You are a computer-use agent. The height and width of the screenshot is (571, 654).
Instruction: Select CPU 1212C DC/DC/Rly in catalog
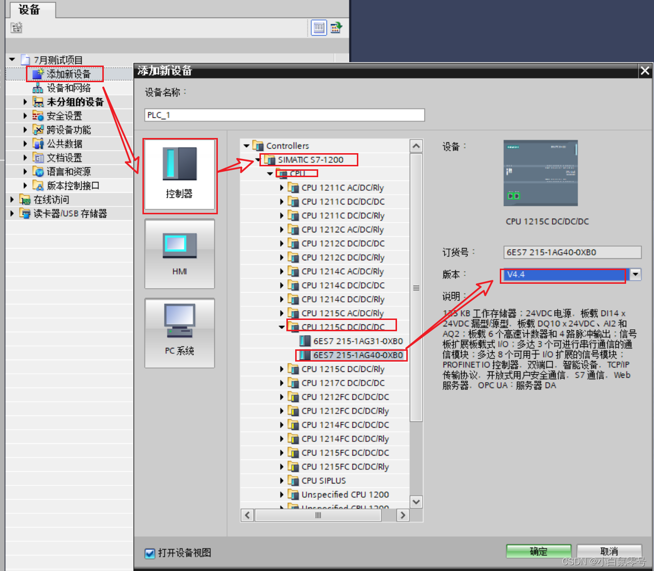pos(343,257)
